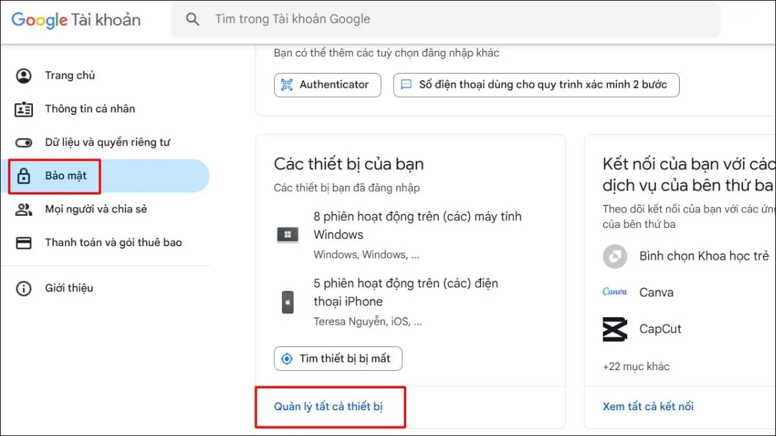This screenshot has width=776, height=436.
Task: Click the Windows computer device icon
Action: click(288, 234)
